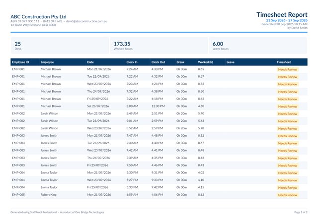The image size is (318, 224).
Task: Click the 7:47 AM clock in cell
Action: [x=132, y=136]
